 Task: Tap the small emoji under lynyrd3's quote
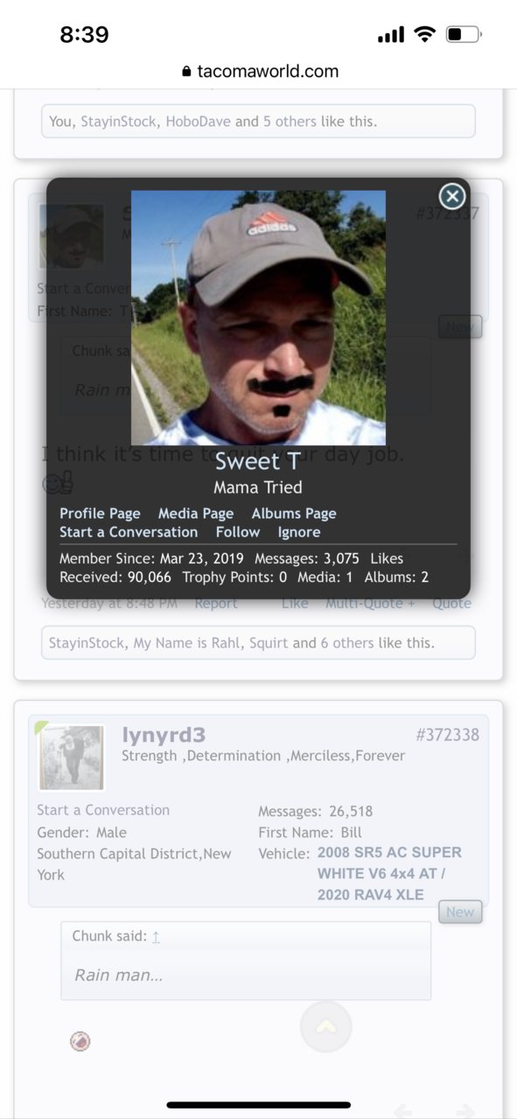(x=80, y=1041)
